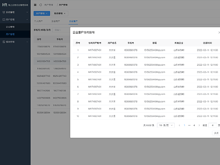The image size is (220, 165).
Task: Click 14227603826 in the background 账号 column
Action: 44,98
